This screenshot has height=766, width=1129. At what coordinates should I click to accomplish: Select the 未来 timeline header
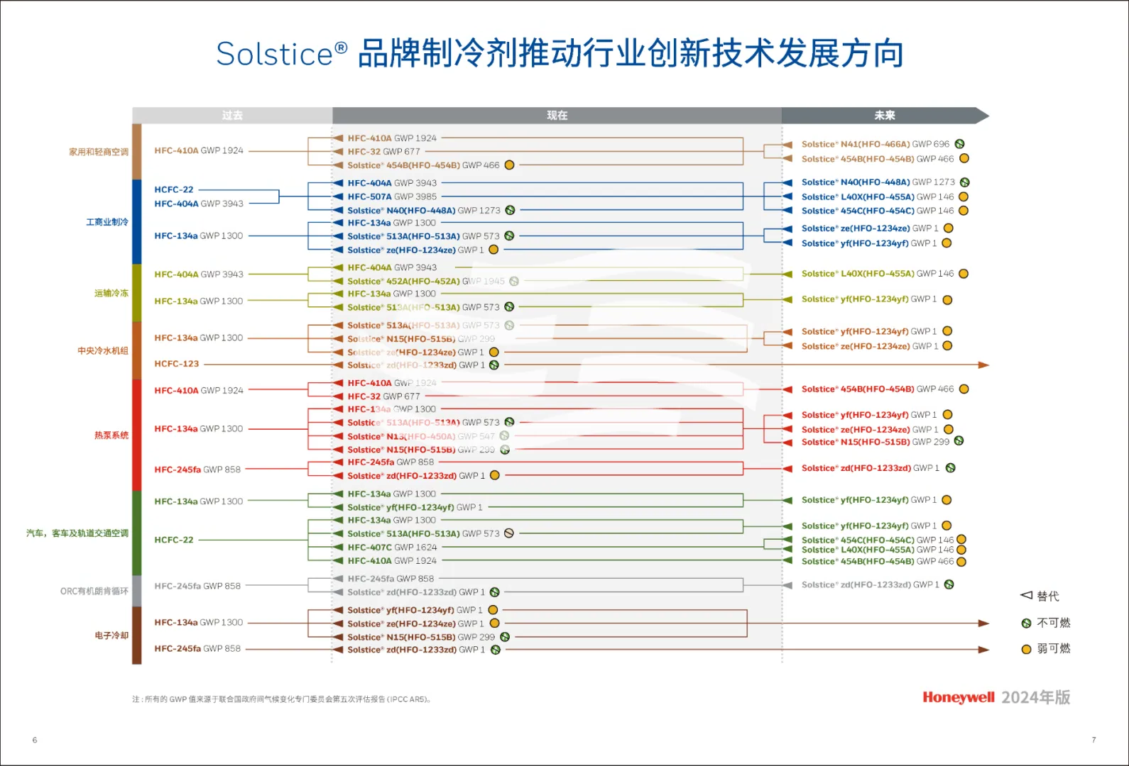[885, 115]
